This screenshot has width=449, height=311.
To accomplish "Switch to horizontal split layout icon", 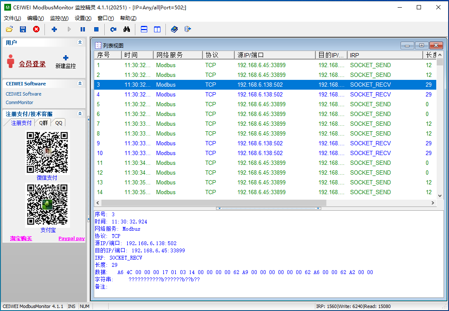I will pos(144,29).
